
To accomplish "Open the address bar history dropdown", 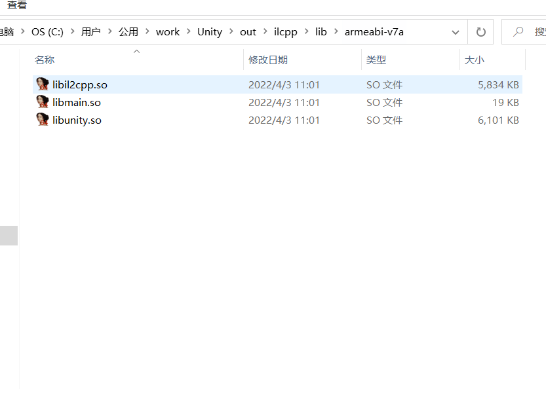I will tap(456, 32).
